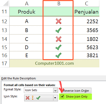Viewport: 106px width, 104px height.
Task: Click the green check icon in row 15
Action: point(58,47)
